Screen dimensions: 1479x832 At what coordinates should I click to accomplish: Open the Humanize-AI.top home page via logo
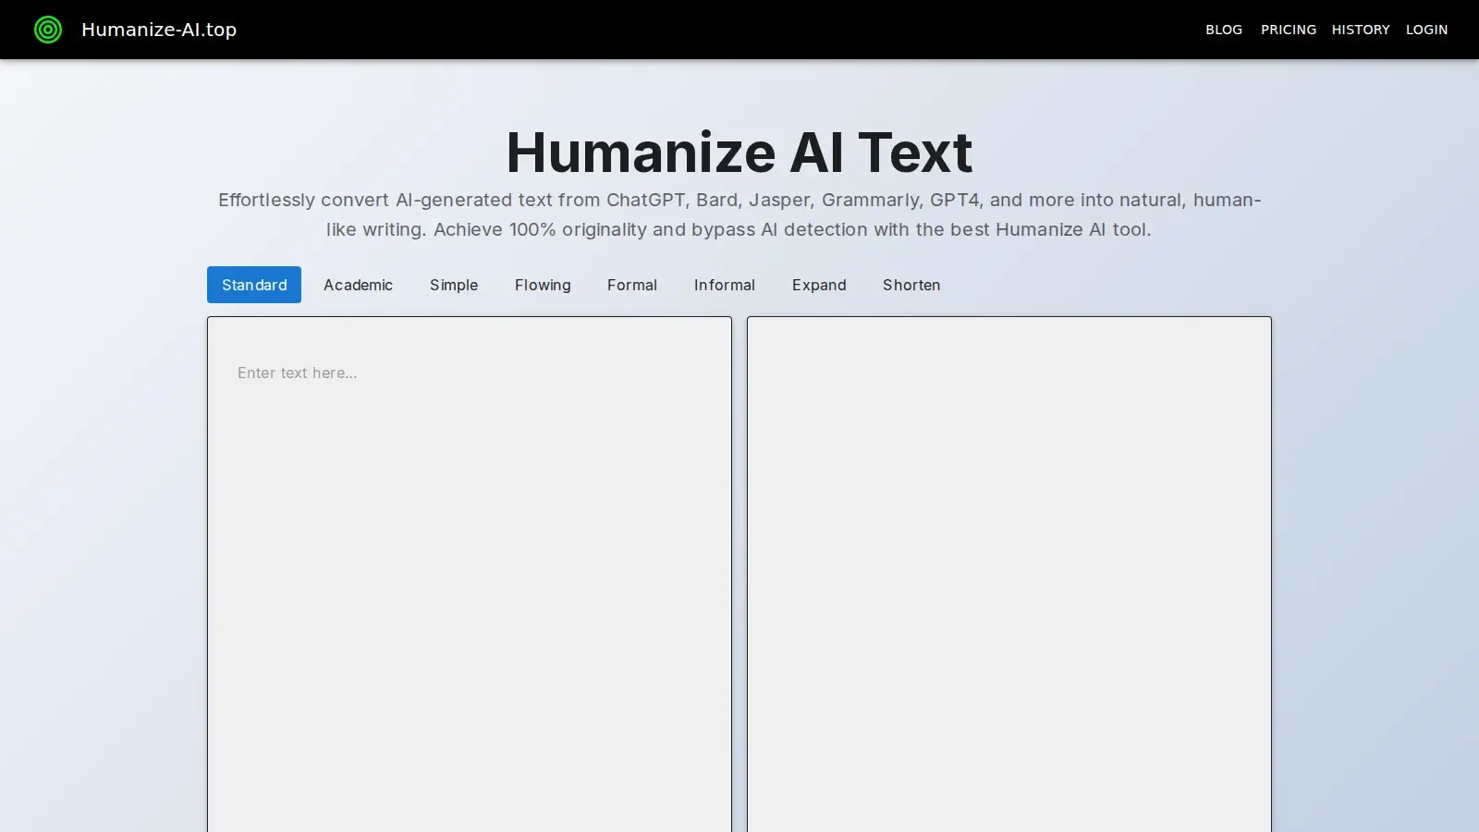coord(50,30)
